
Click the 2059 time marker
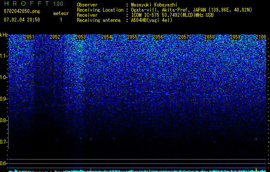click(235, 37)
